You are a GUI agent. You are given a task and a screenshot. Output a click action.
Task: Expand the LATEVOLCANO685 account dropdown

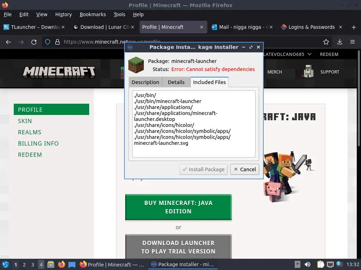coord(287,54)
